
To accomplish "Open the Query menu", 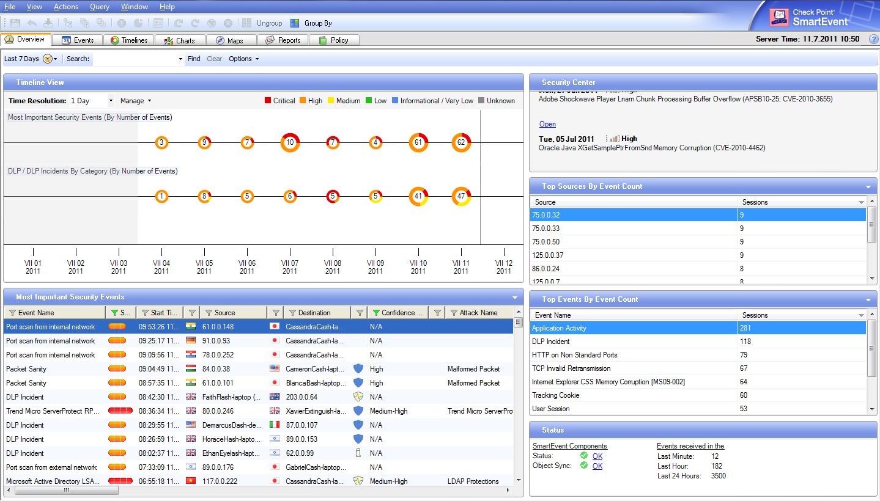I will click(x=100, y=7).
